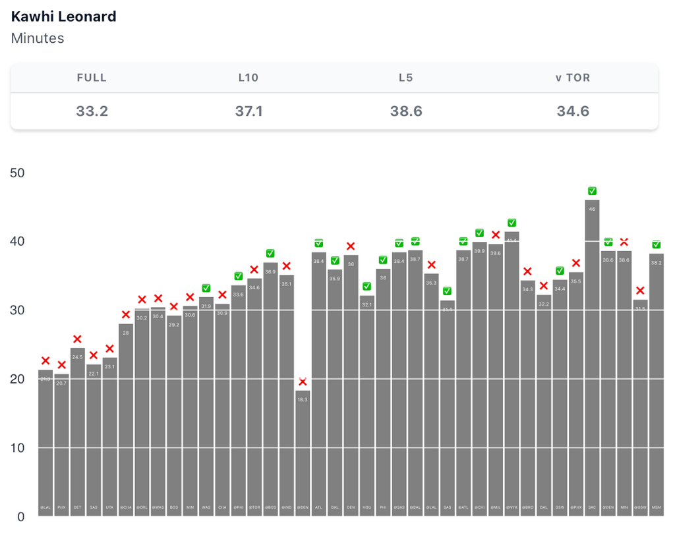Click the red X above the 18.3 bar
675x539 pixels.
(x=303, y=382)
